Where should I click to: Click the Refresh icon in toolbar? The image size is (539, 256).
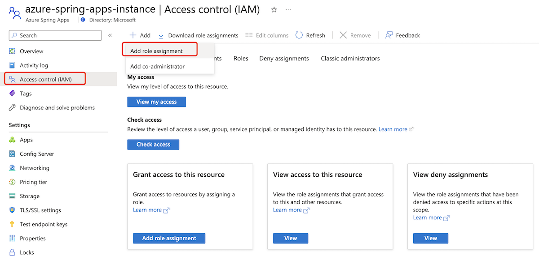299,35
